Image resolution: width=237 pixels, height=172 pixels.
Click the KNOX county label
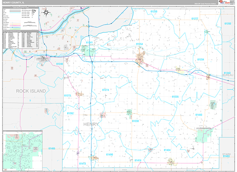(124, 170)
